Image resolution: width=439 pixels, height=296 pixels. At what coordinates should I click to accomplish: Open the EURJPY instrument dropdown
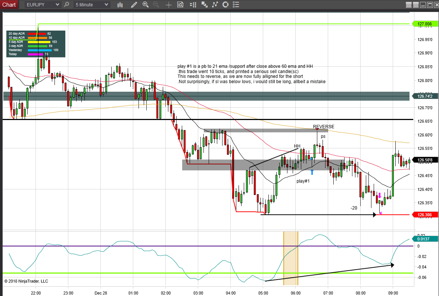tap(42, 4)
